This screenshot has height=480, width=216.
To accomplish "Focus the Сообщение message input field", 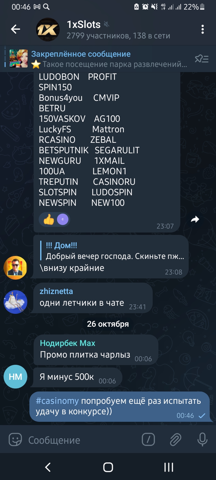I will (x=81, y=440).
